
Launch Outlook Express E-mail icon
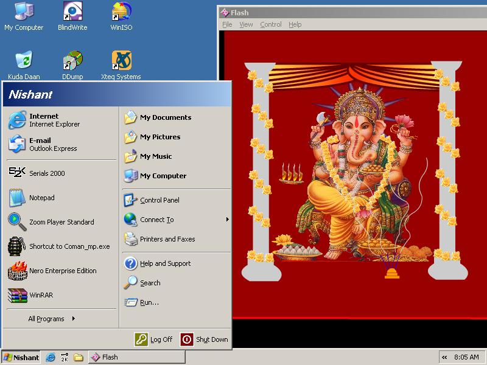(x=17, y=144)
